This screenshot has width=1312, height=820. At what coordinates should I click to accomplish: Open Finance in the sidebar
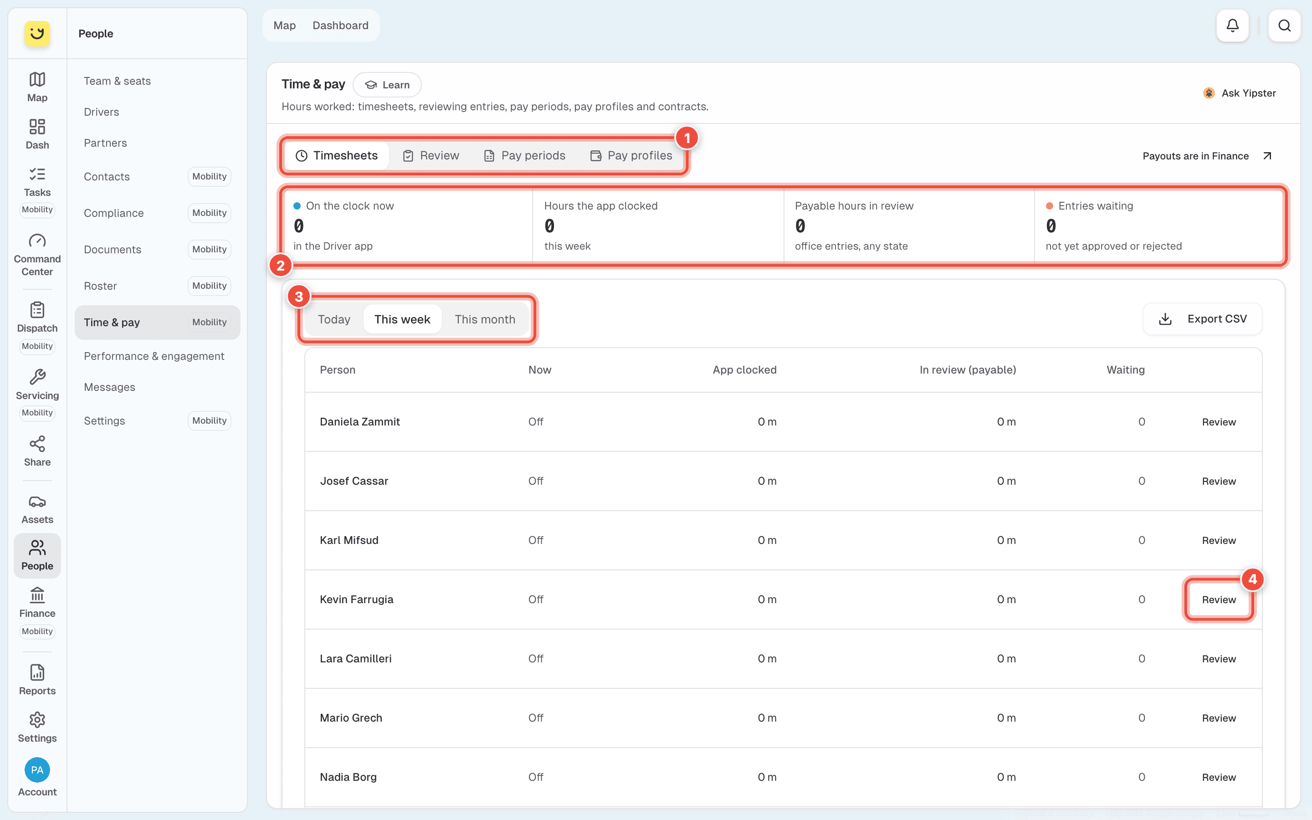point(37,612)
